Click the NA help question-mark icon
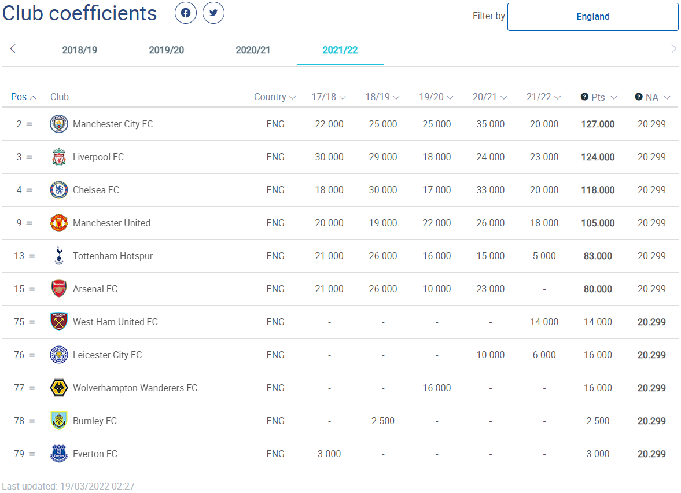Image resolution: width=681 pixels, height=493 pixels. point(638,97)
